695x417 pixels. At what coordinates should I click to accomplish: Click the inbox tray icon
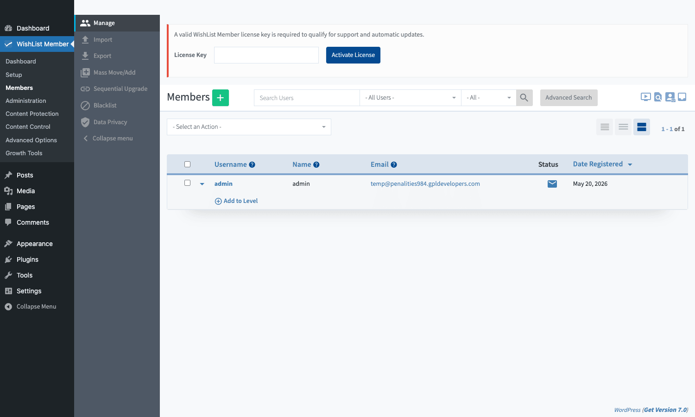682,97
